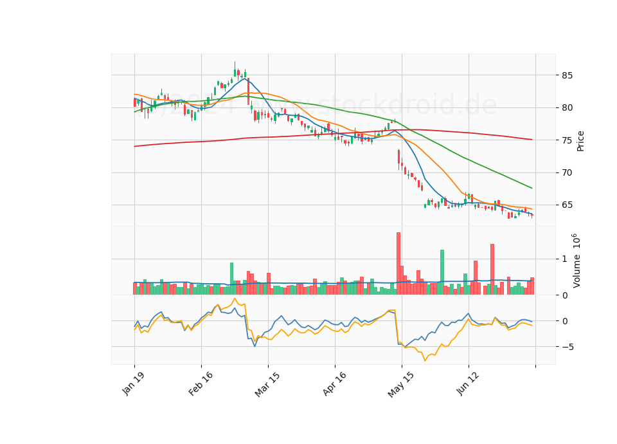Click the 1 volume axis value
This screenshot has height=444, width=617.
(565, 259)
